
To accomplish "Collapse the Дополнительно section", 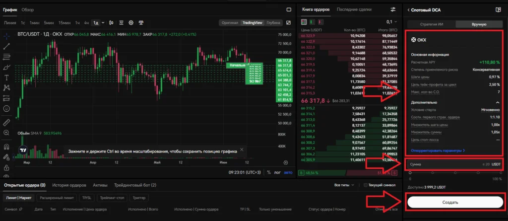I will (x=498, y=102).
